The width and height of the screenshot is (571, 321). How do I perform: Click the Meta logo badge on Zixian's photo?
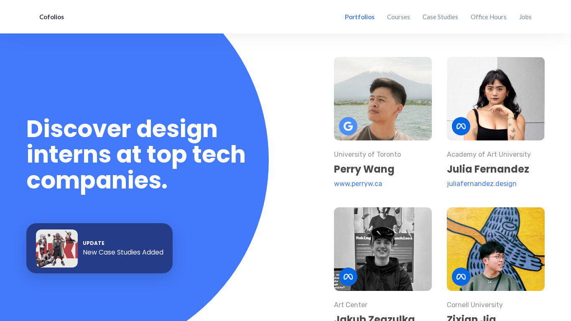[x=461, y=277]
